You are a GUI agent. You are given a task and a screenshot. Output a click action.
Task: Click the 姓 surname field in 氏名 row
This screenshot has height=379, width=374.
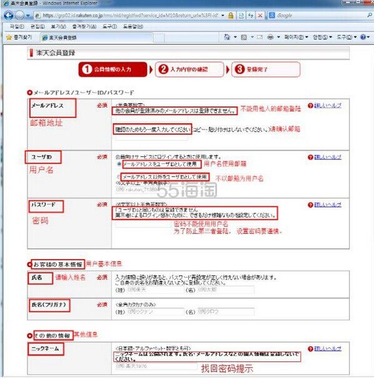coord(155,290)
